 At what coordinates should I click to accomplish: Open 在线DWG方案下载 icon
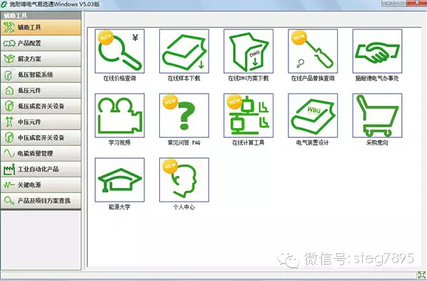coord(248,51)
